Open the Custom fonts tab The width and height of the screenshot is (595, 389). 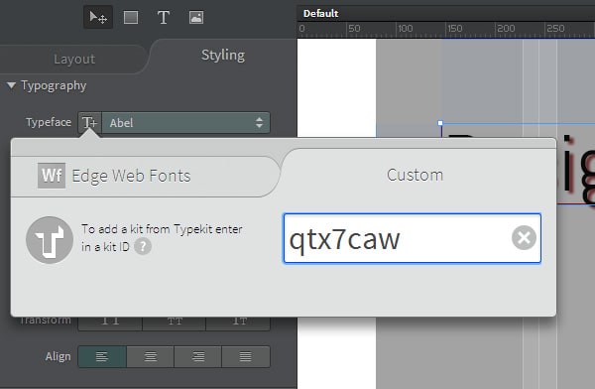pyautogui.click(x=416, y=175)
